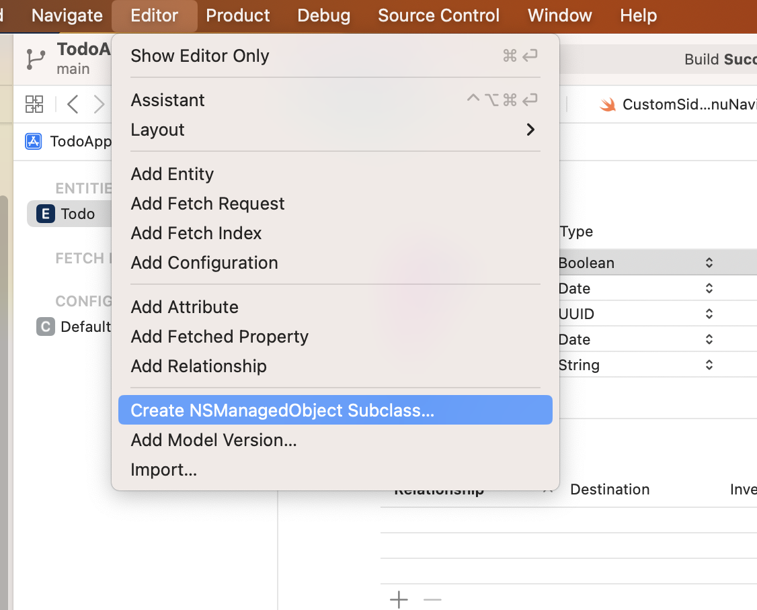
Task: Select the Assistant menu item
Action: 335,100
